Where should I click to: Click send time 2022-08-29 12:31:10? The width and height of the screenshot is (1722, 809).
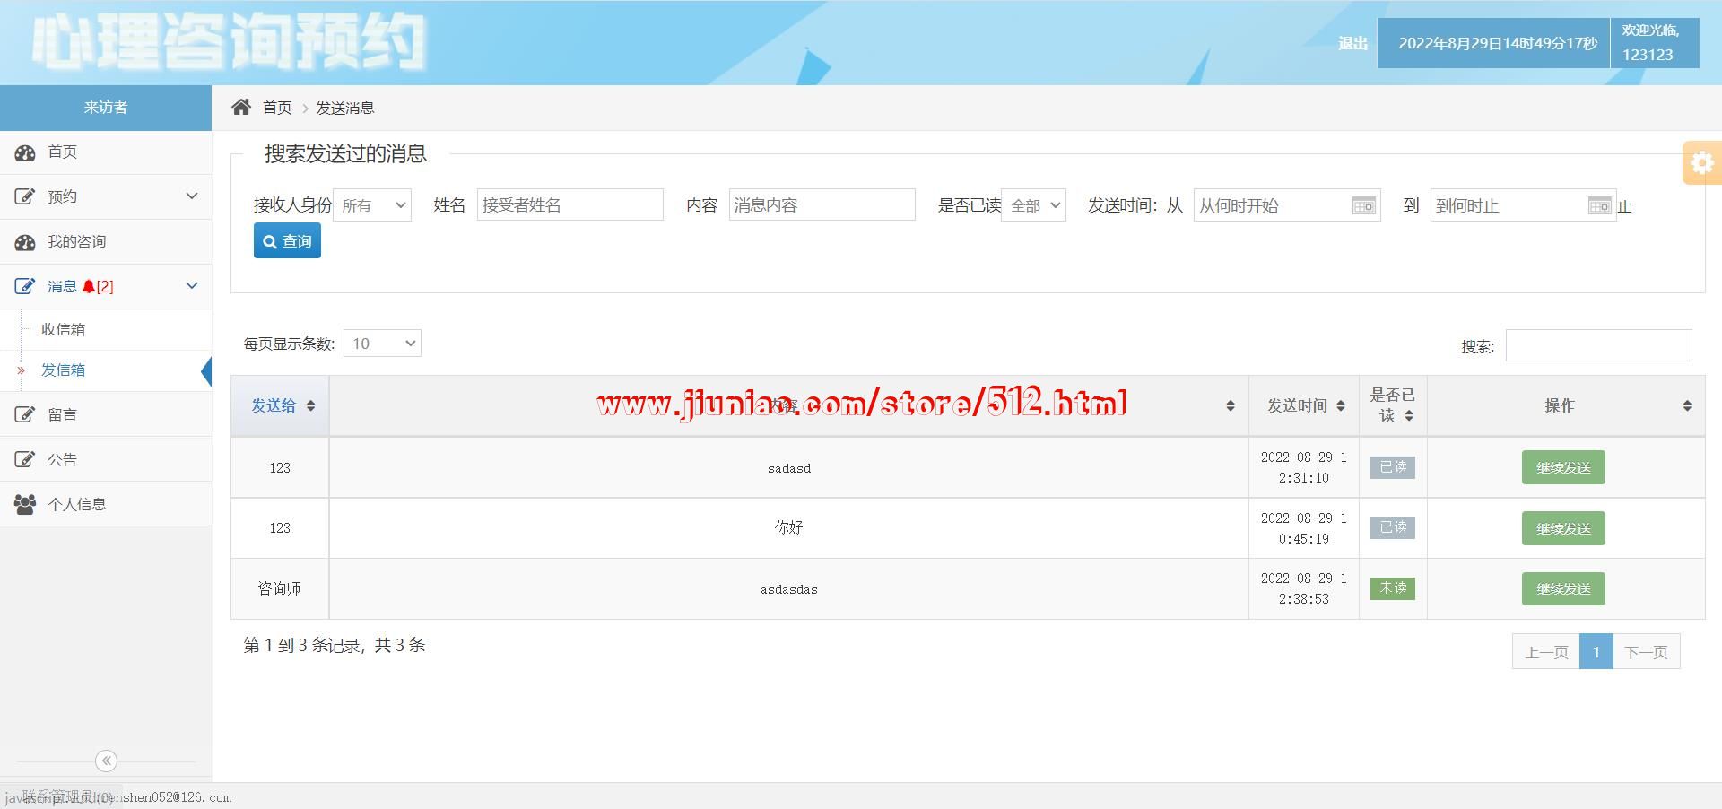(1304, 467)
